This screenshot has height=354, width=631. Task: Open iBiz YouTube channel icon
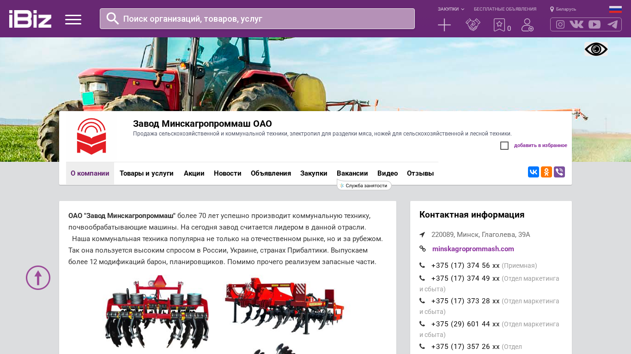(x=595, y=24)
